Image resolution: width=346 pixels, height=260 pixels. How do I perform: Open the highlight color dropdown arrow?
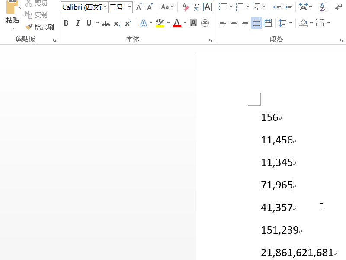(x=168, y=23)
